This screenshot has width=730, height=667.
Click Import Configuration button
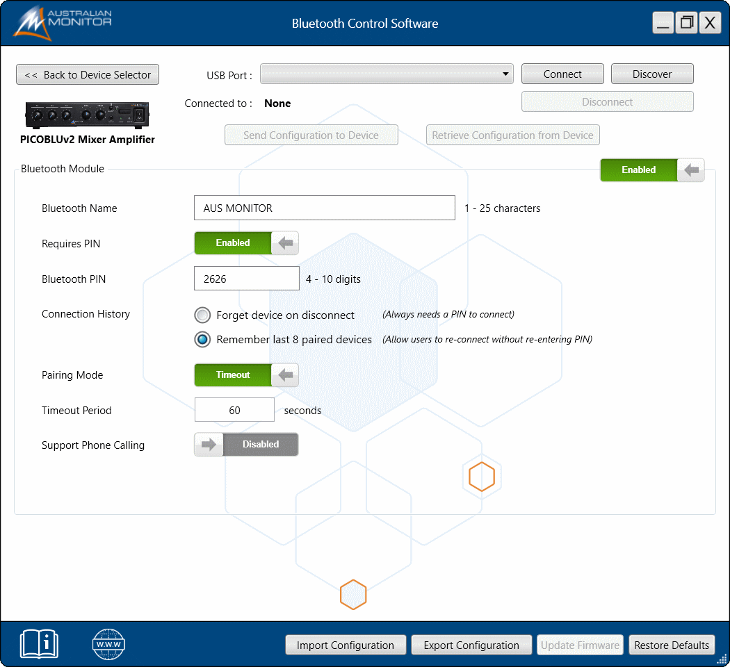coord(345,645)
